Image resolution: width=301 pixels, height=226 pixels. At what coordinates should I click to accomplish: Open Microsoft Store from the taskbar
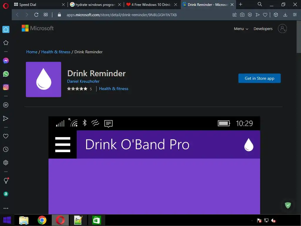coord(96,220)
